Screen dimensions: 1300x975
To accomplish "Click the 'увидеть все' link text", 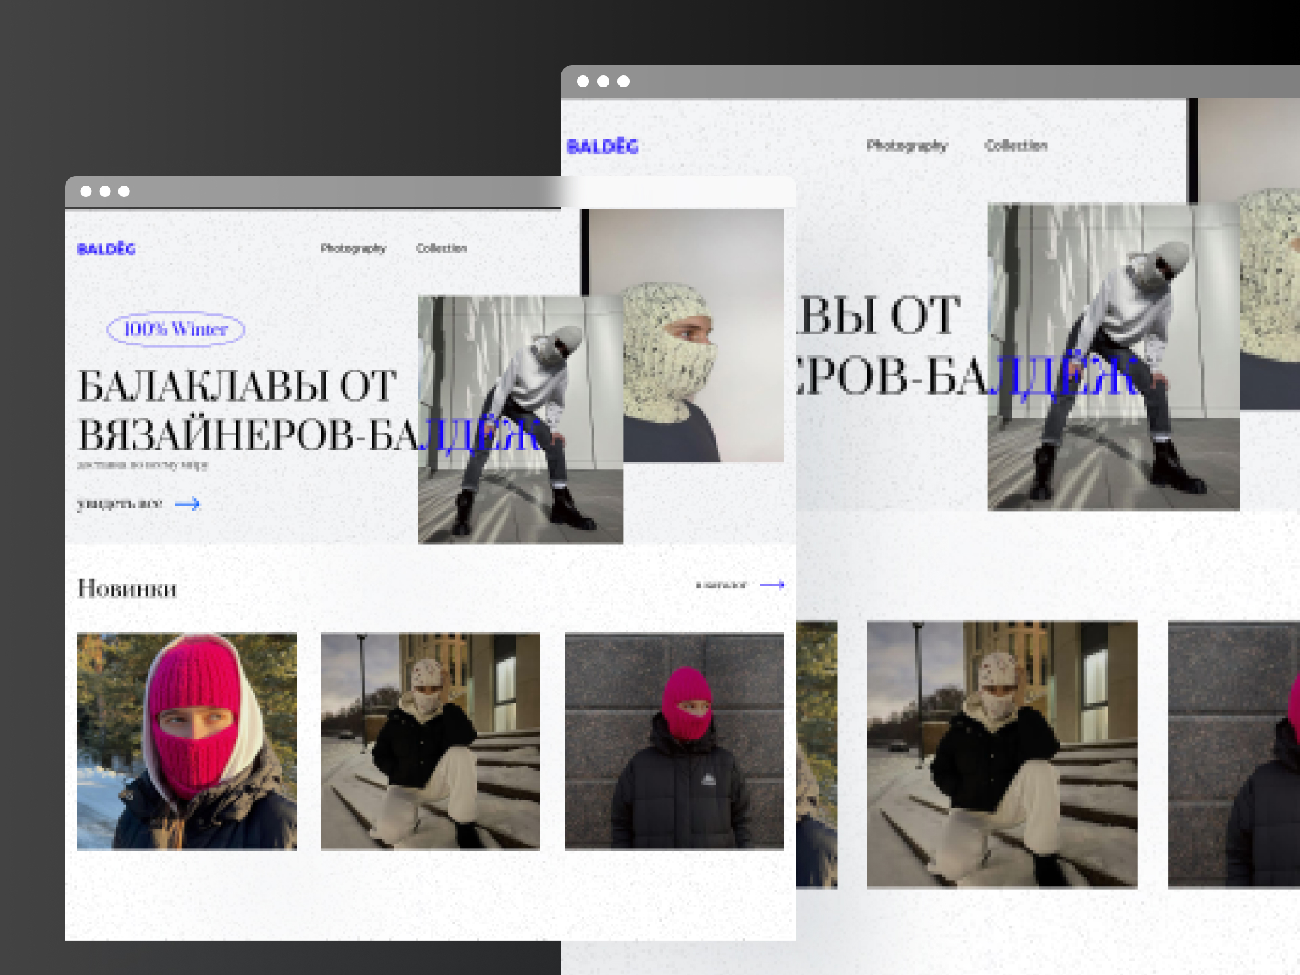I will [120, 504].
